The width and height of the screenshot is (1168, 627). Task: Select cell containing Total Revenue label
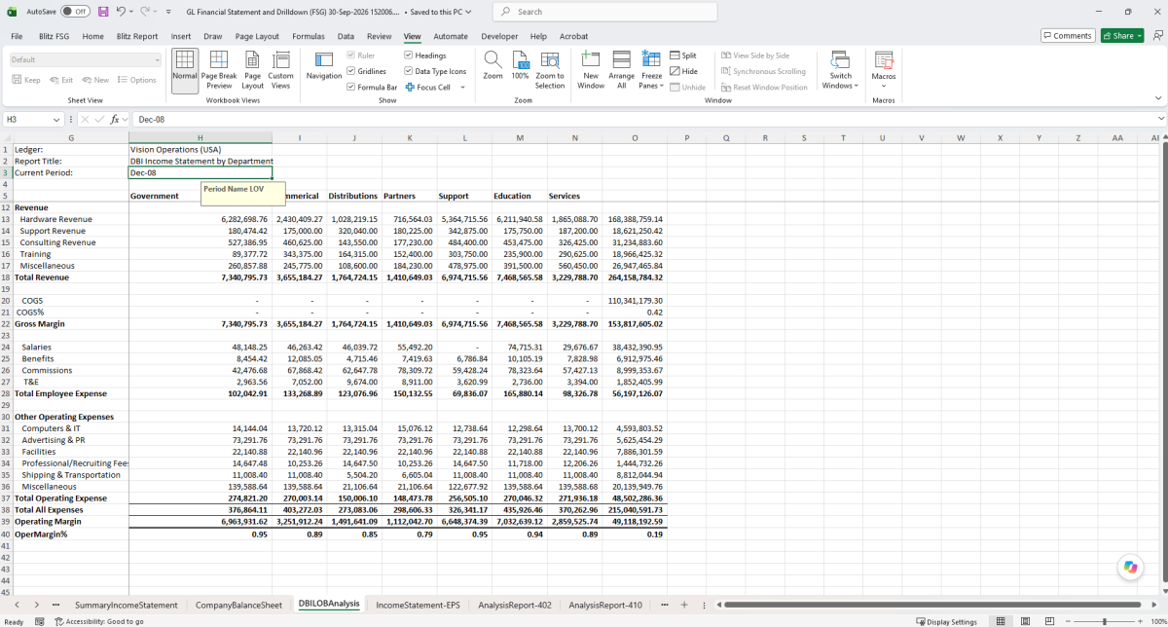coord(70,277)
